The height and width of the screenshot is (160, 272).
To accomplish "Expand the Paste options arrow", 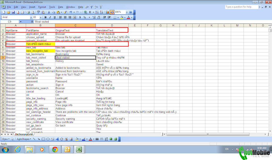I will pyautogui.click(x=61, y=12).
